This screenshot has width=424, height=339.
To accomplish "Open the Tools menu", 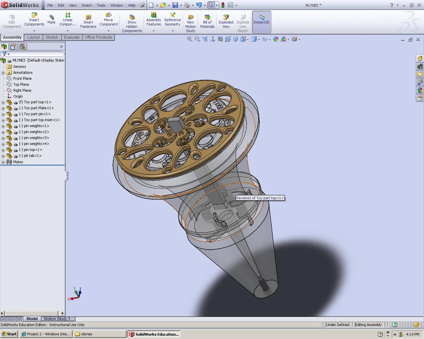I will [x=101, y=5].
